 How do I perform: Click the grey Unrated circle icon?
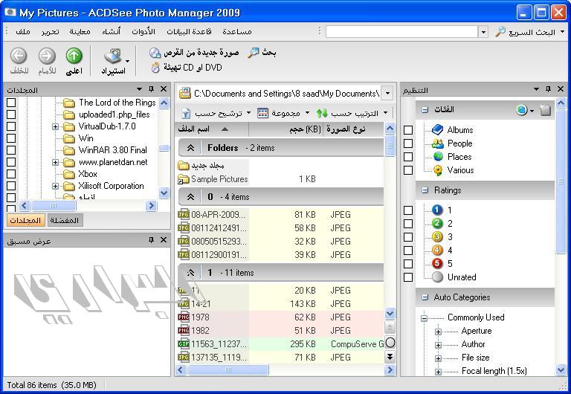[x=437, y=277]
